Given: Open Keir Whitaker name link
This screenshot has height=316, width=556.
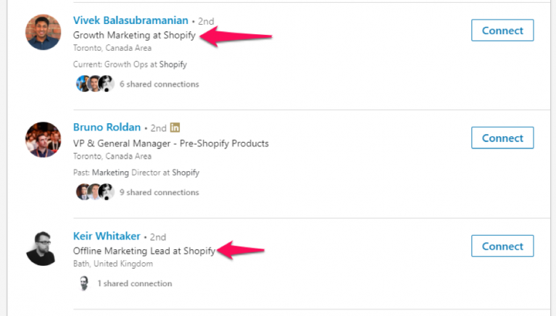Looking at the screenshot, I should coord(107,236).
